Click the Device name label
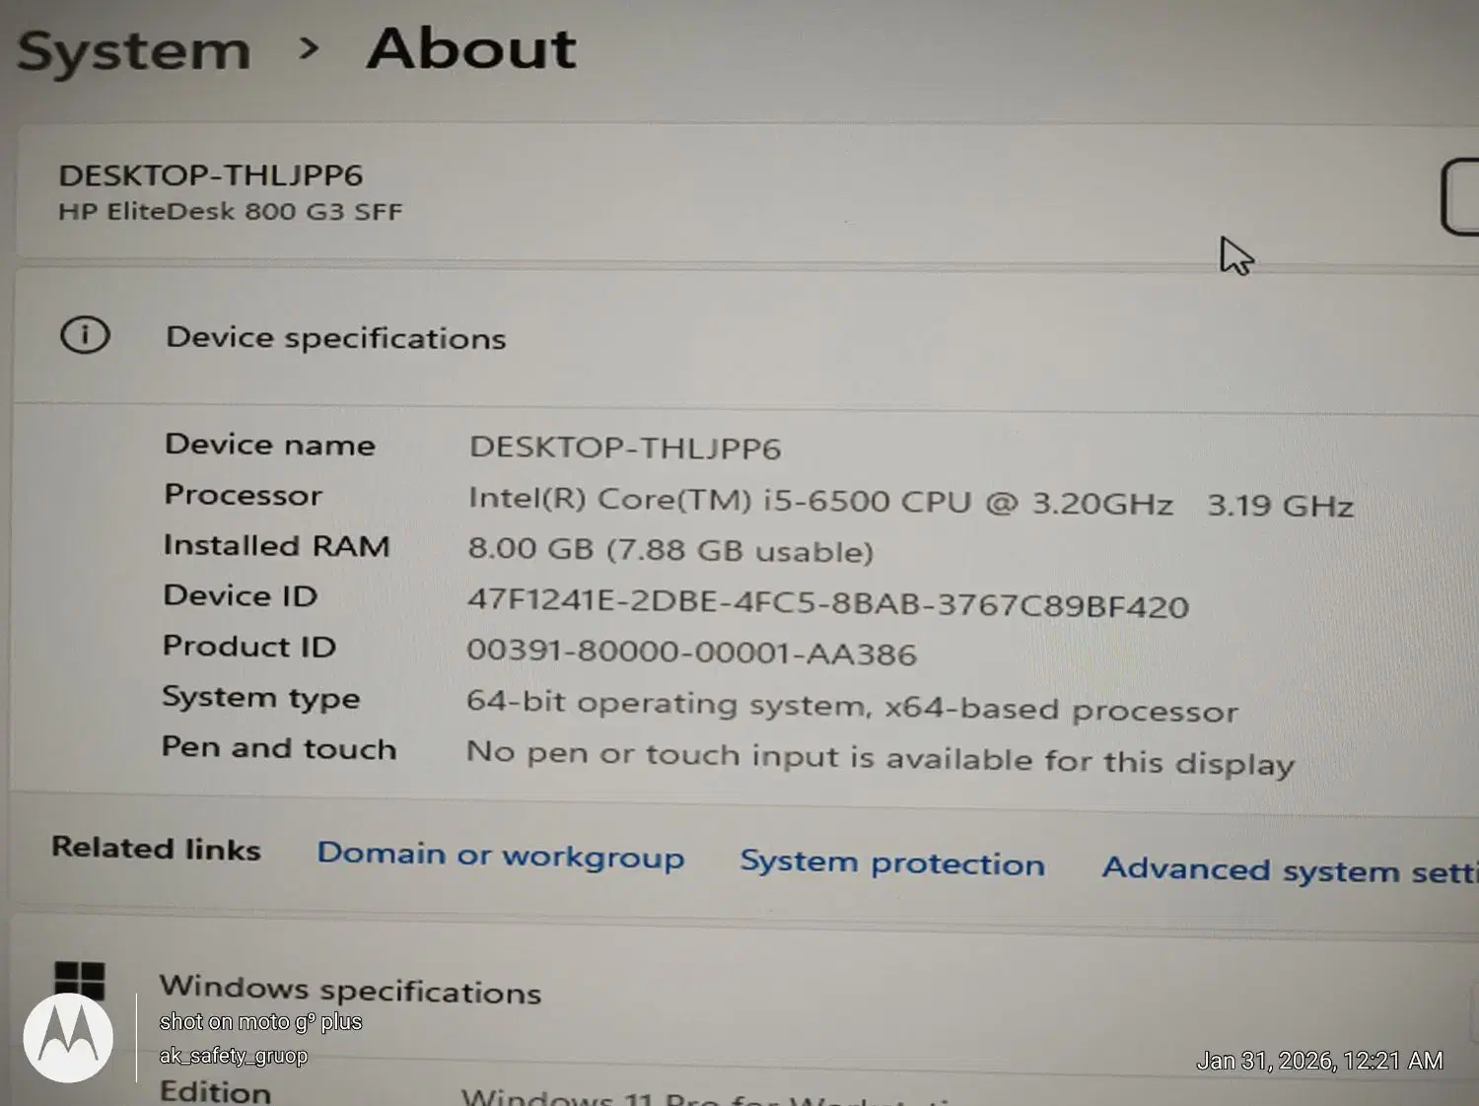Image resolution: width=1479 pixels, height=1106 pixels. [270, 445]
